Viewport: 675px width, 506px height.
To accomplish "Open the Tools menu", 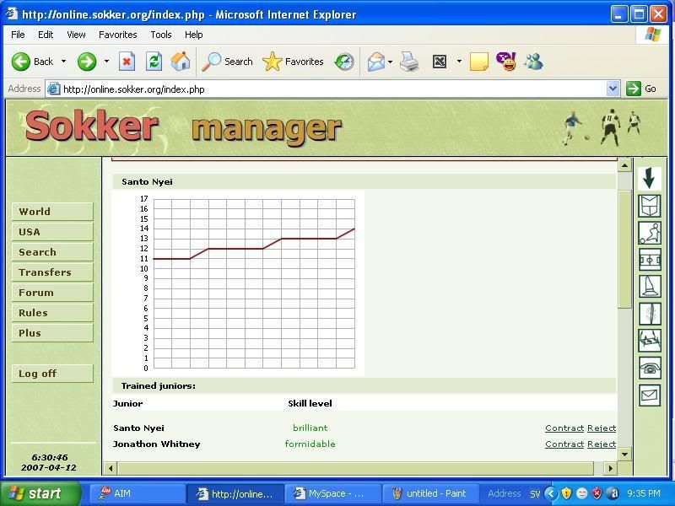I will (x=160, y=35).
